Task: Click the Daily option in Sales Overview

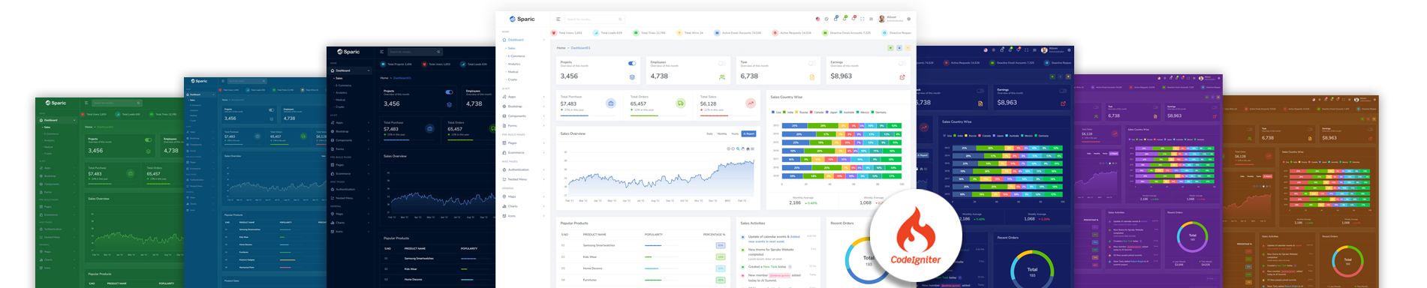Action: click(709, 133)
